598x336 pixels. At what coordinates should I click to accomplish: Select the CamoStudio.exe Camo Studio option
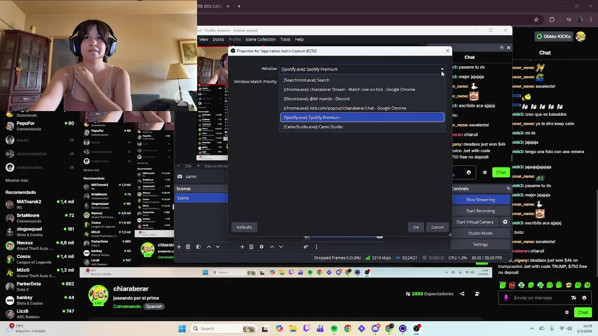pyautogui.click(x=362, y=127)
